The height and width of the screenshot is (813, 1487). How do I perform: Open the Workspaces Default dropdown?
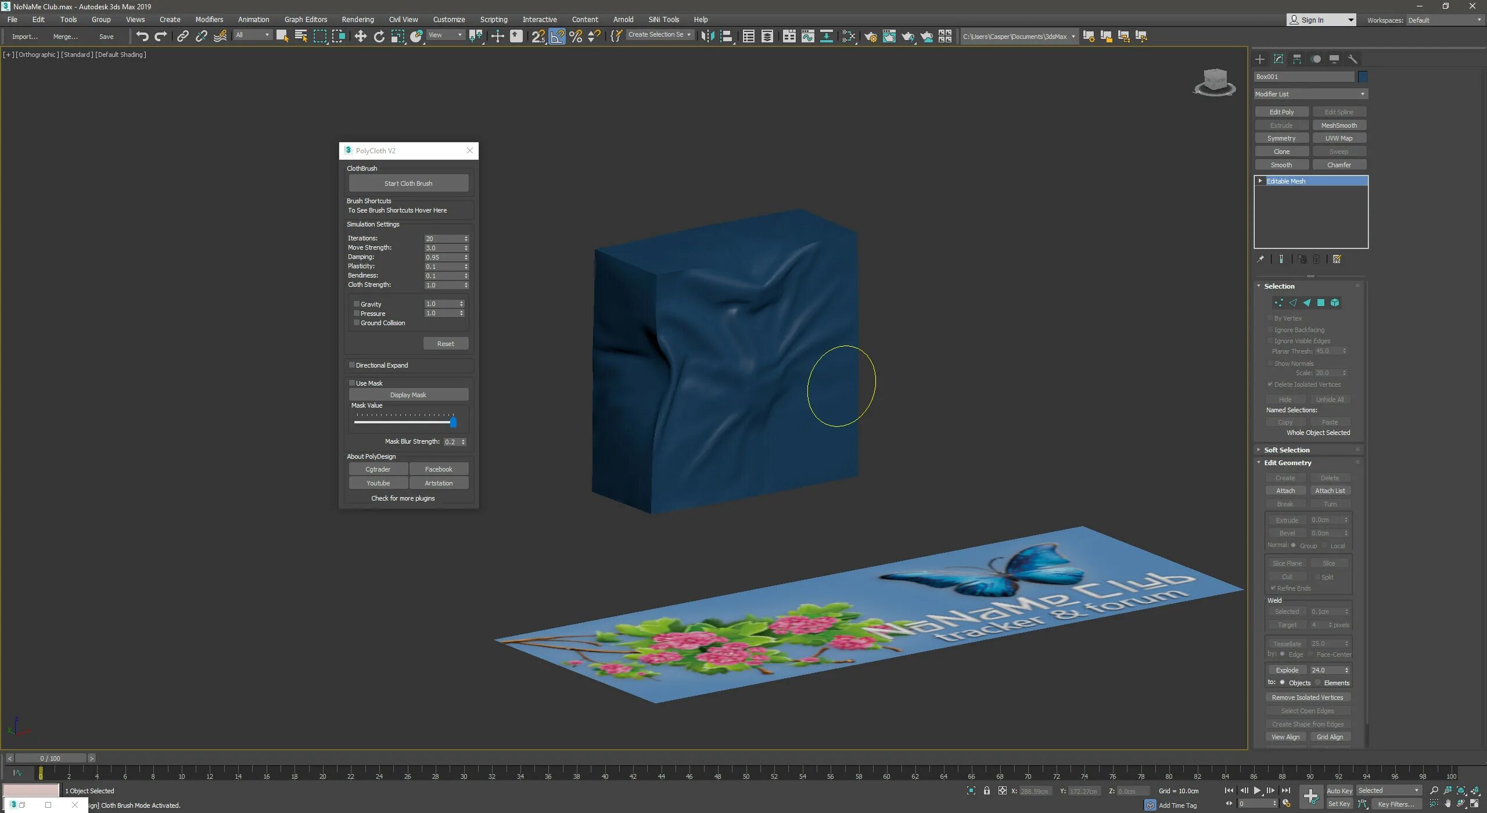pos(1444,20)
